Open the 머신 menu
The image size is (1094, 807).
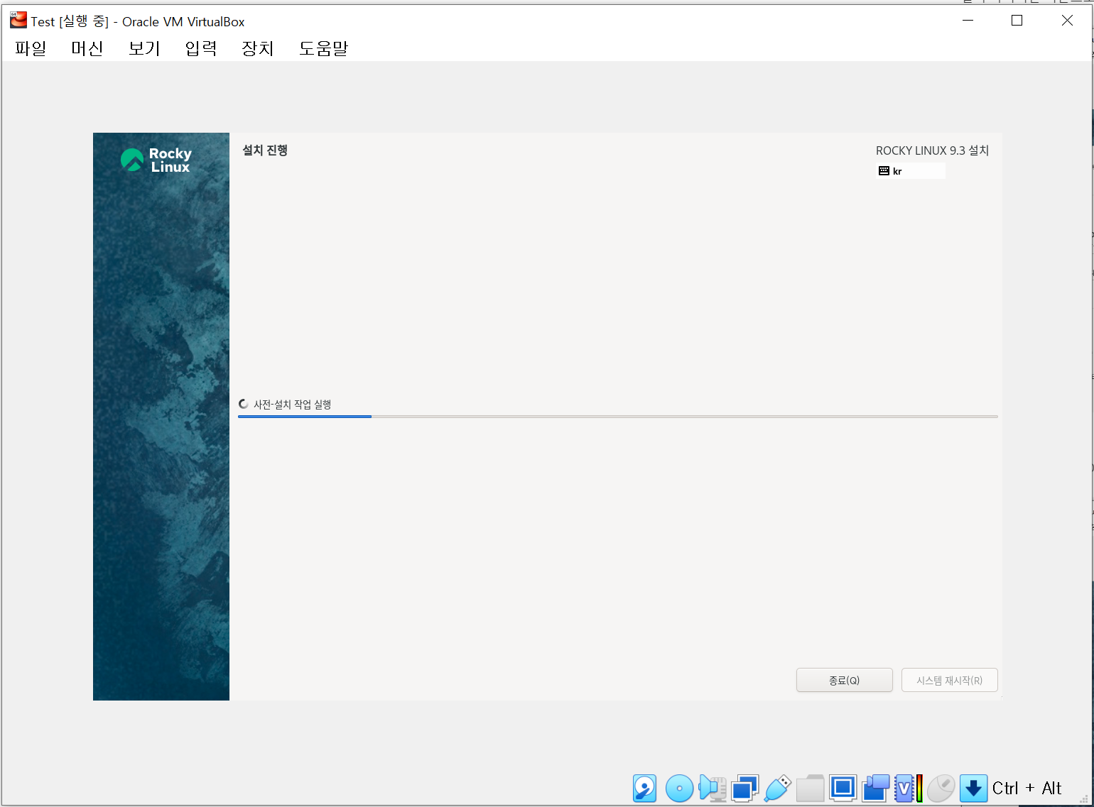coord(87,48)
